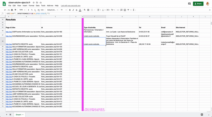Open the Add-ons menu

tap(50, 6)
